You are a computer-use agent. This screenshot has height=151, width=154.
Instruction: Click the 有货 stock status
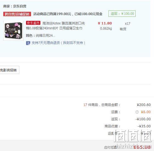[123, 29]
